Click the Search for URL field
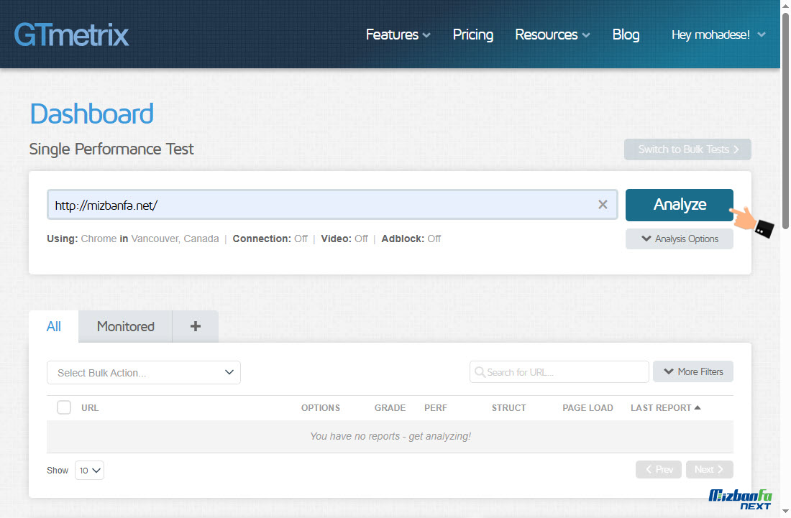The width and height of the screenshot is (791, 518). pos(559,372)
